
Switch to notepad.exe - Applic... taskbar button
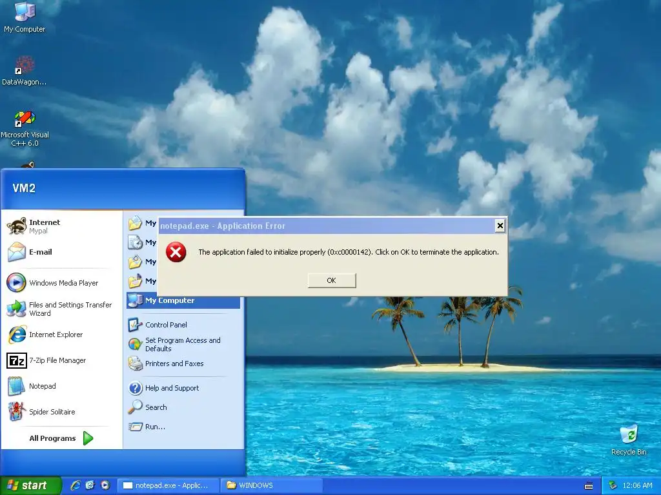(x=168, y=485)
